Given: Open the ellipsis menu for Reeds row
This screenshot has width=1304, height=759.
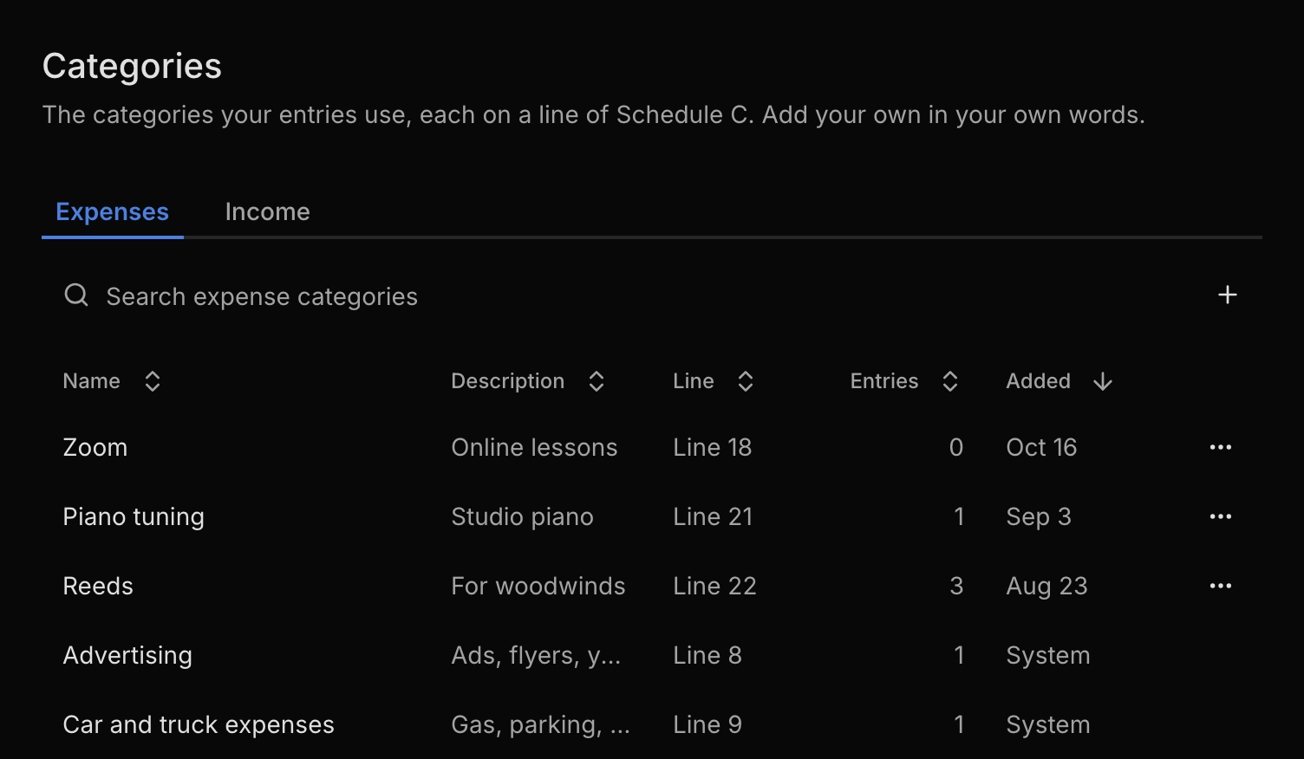Looking at the screenshot, I should pyautogui.click(x=1220, y=586).
